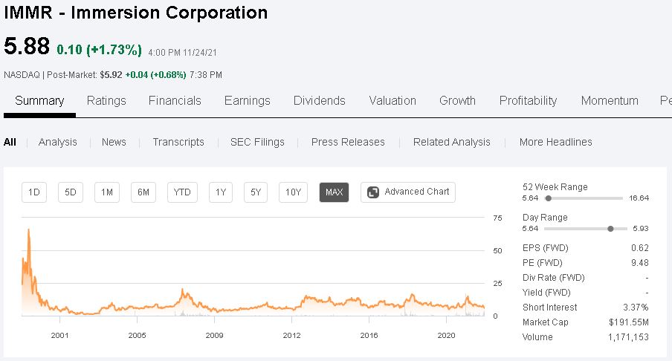
Task: Click the 2020 x-axis label
Action: coord(446,335)
